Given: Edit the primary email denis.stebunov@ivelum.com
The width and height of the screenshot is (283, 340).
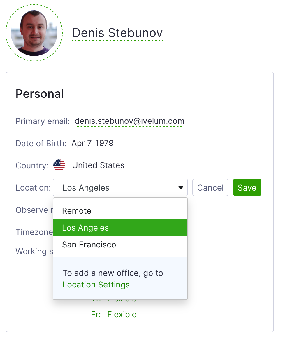Looking at the screenshot, I should tap(129, 121).
